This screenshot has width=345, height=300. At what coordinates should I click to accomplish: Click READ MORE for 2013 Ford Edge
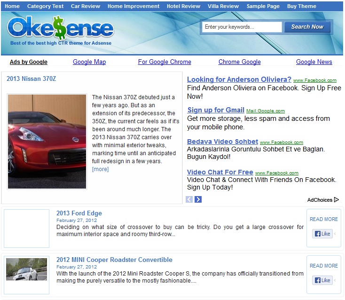tap(324, 219)
